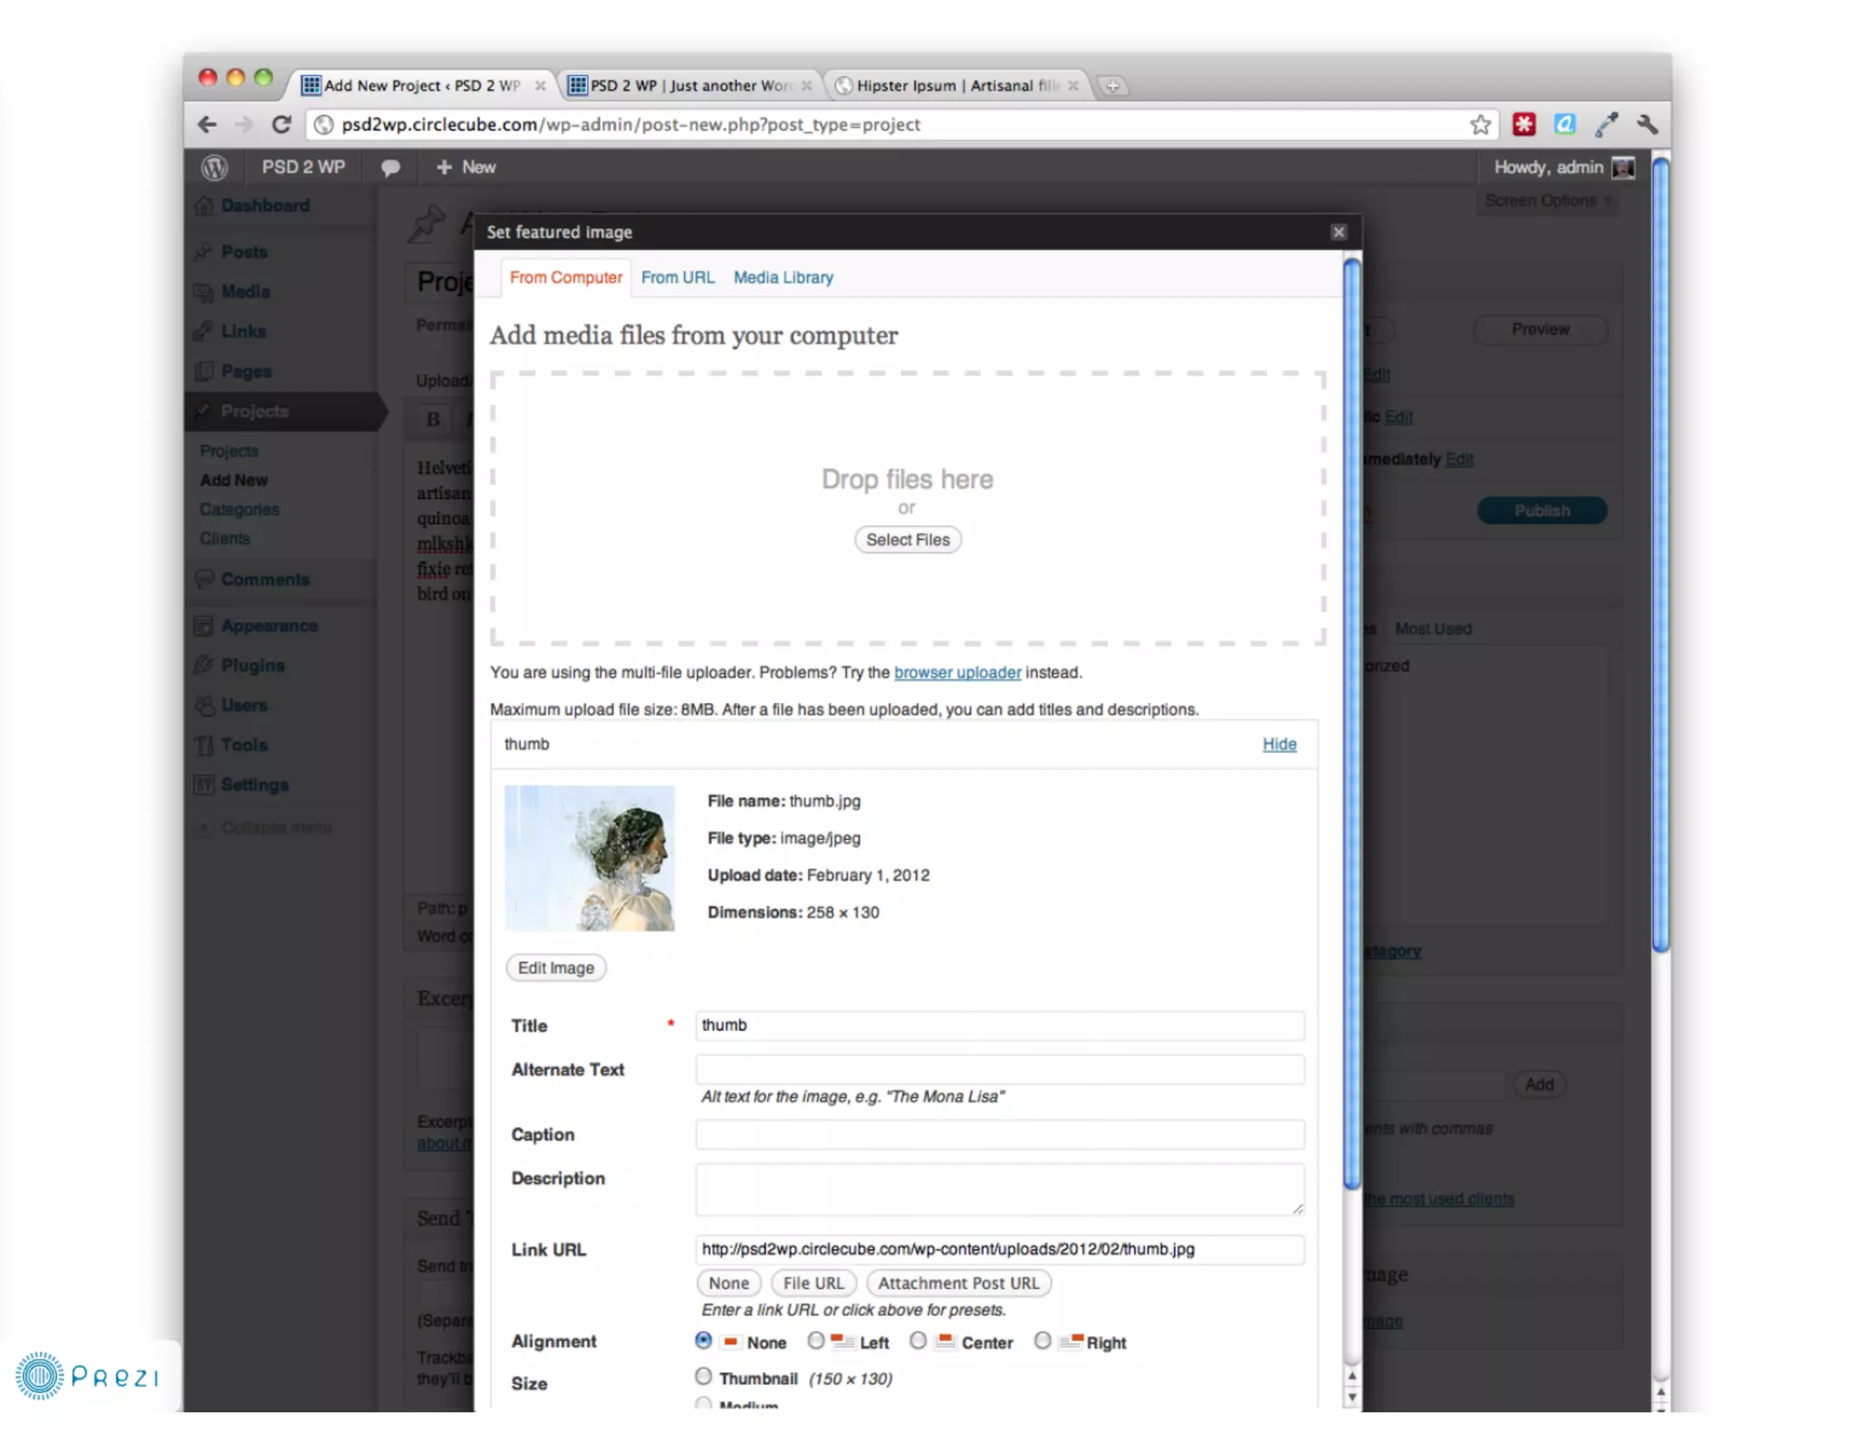Open Categories under Projects menu
Screen dimensions: 1855x1433
click(x=239, y=510)
